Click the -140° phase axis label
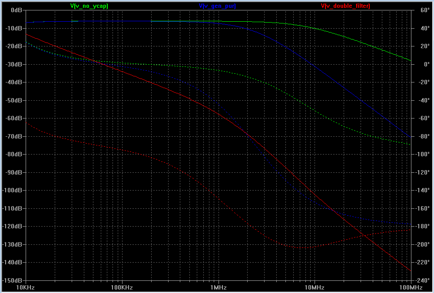434x293 pixels. click(423, 191)
